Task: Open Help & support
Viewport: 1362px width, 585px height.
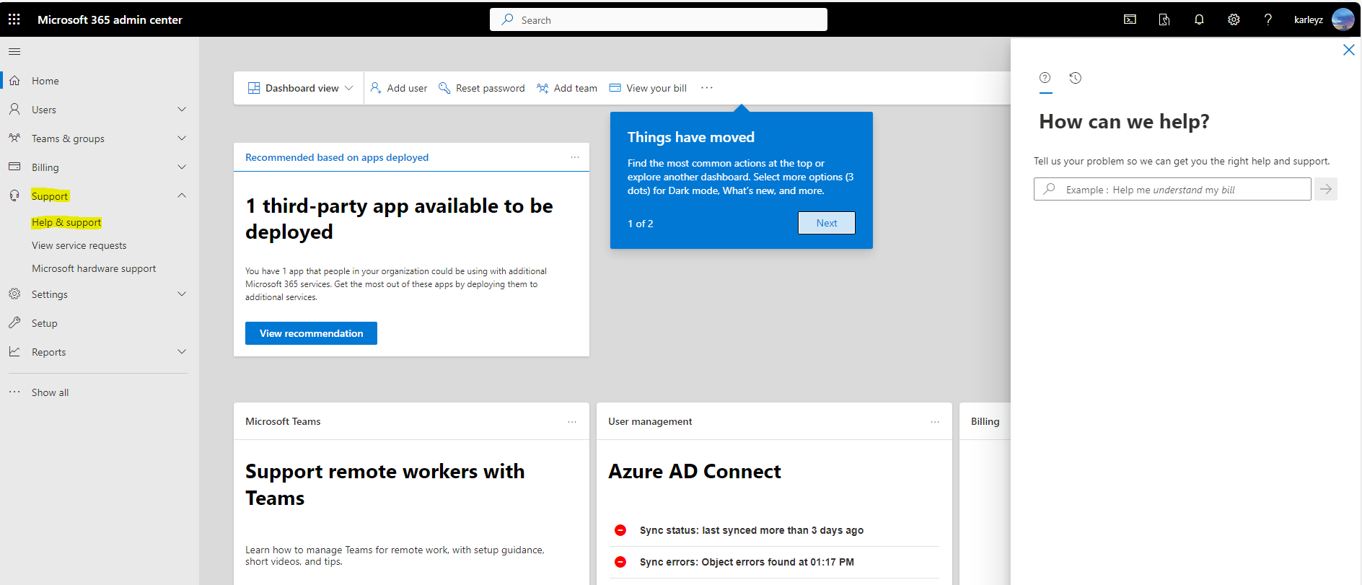Action: [x=66, y=222]
